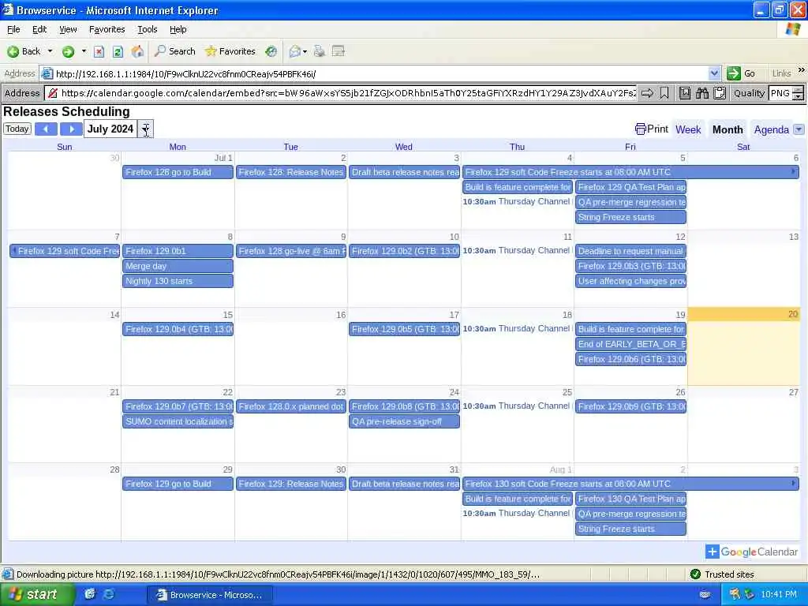Click the IE Print toolbar icon
Image resolution: width=808 pixels, height=606 pixels.
click(x=320, y=51)
